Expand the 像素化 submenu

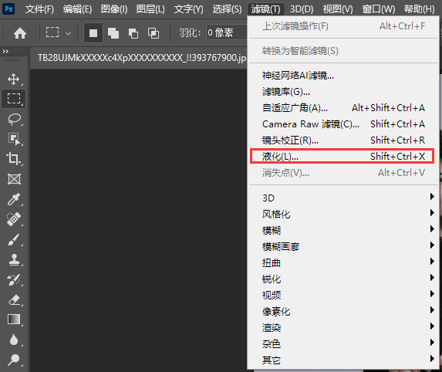[x=343, y=312]
